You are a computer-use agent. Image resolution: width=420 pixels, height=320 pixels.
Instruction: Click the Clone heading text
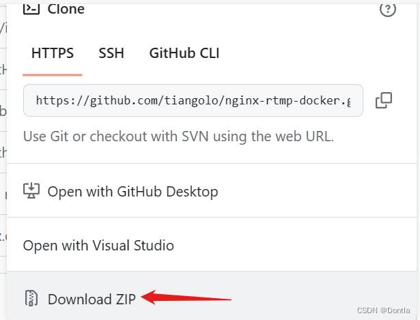click(66, 9)
